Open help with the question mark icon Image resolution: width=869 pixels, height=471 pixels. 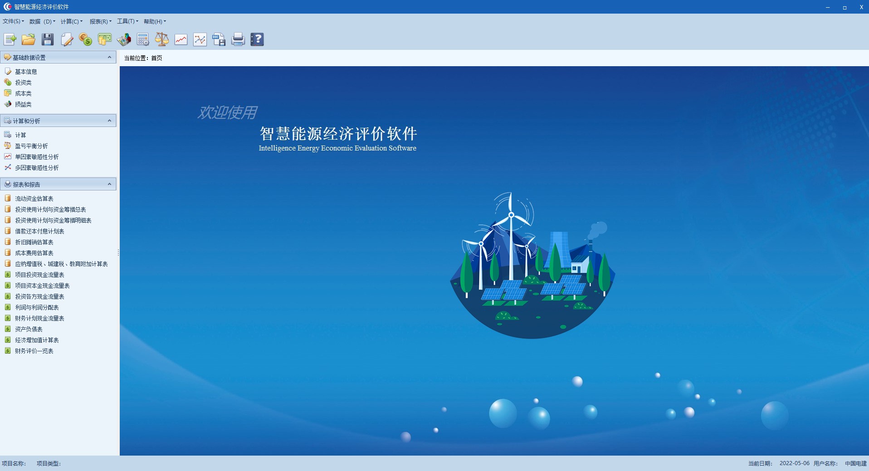(x=257, y=39)
